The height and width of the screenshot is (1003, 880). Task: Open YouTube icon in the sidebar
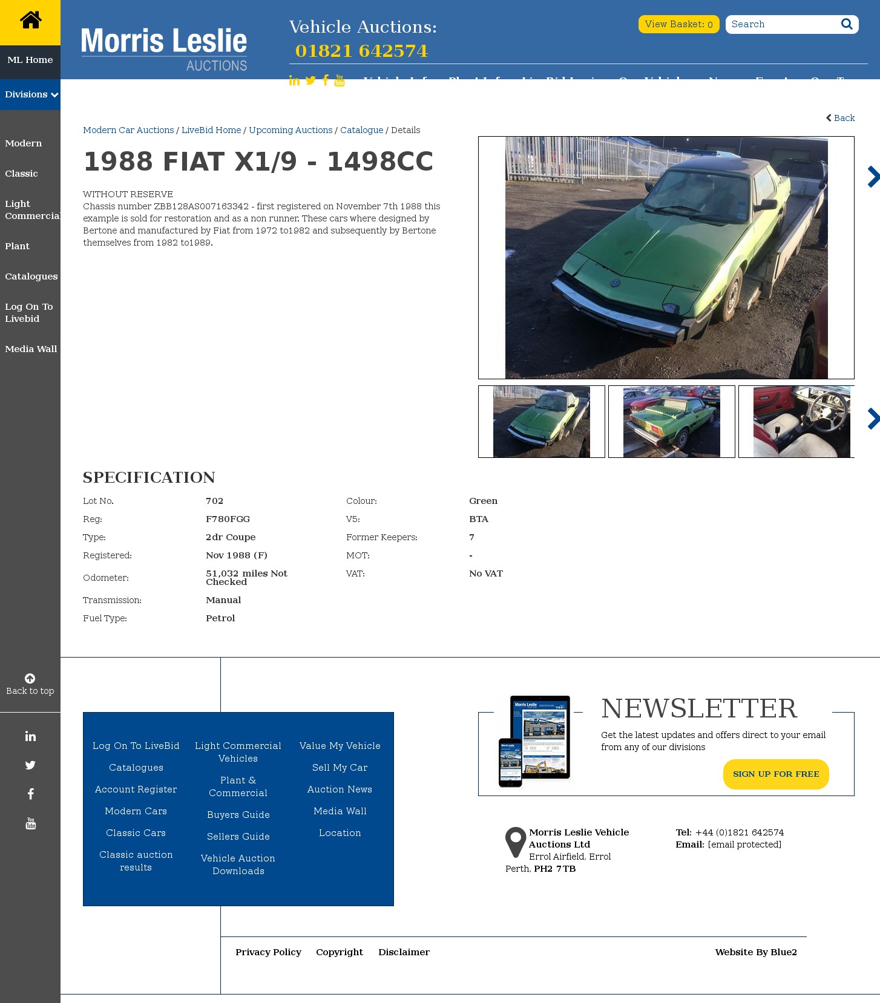30,823
